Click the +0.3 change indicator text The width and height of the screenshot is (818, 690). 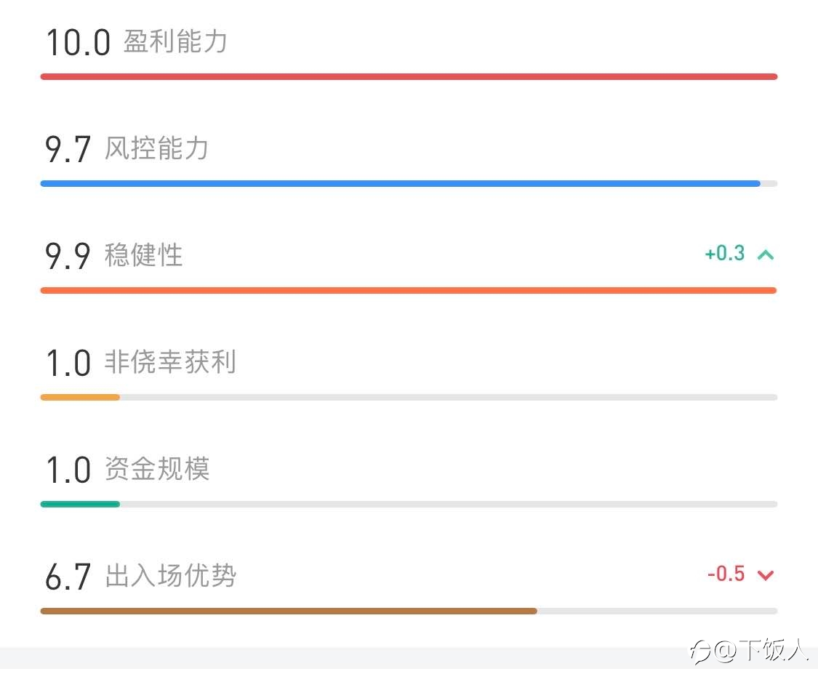click(x=725, y=254)
